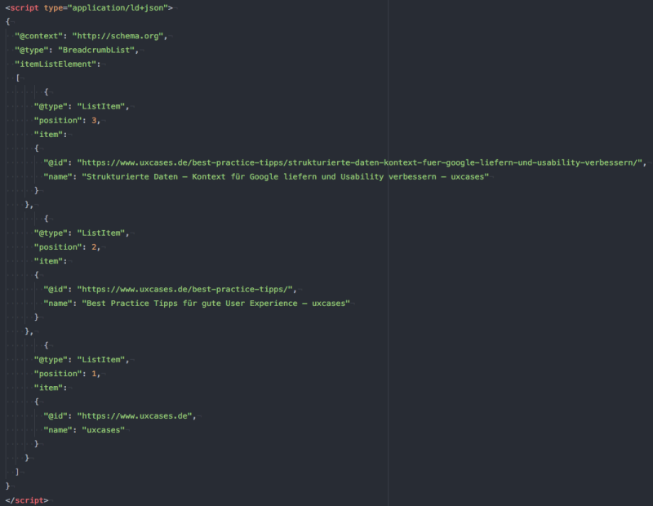Click the closing /script tag
The width and height of the screenshot is (653, 506).
tap(27, 500)
